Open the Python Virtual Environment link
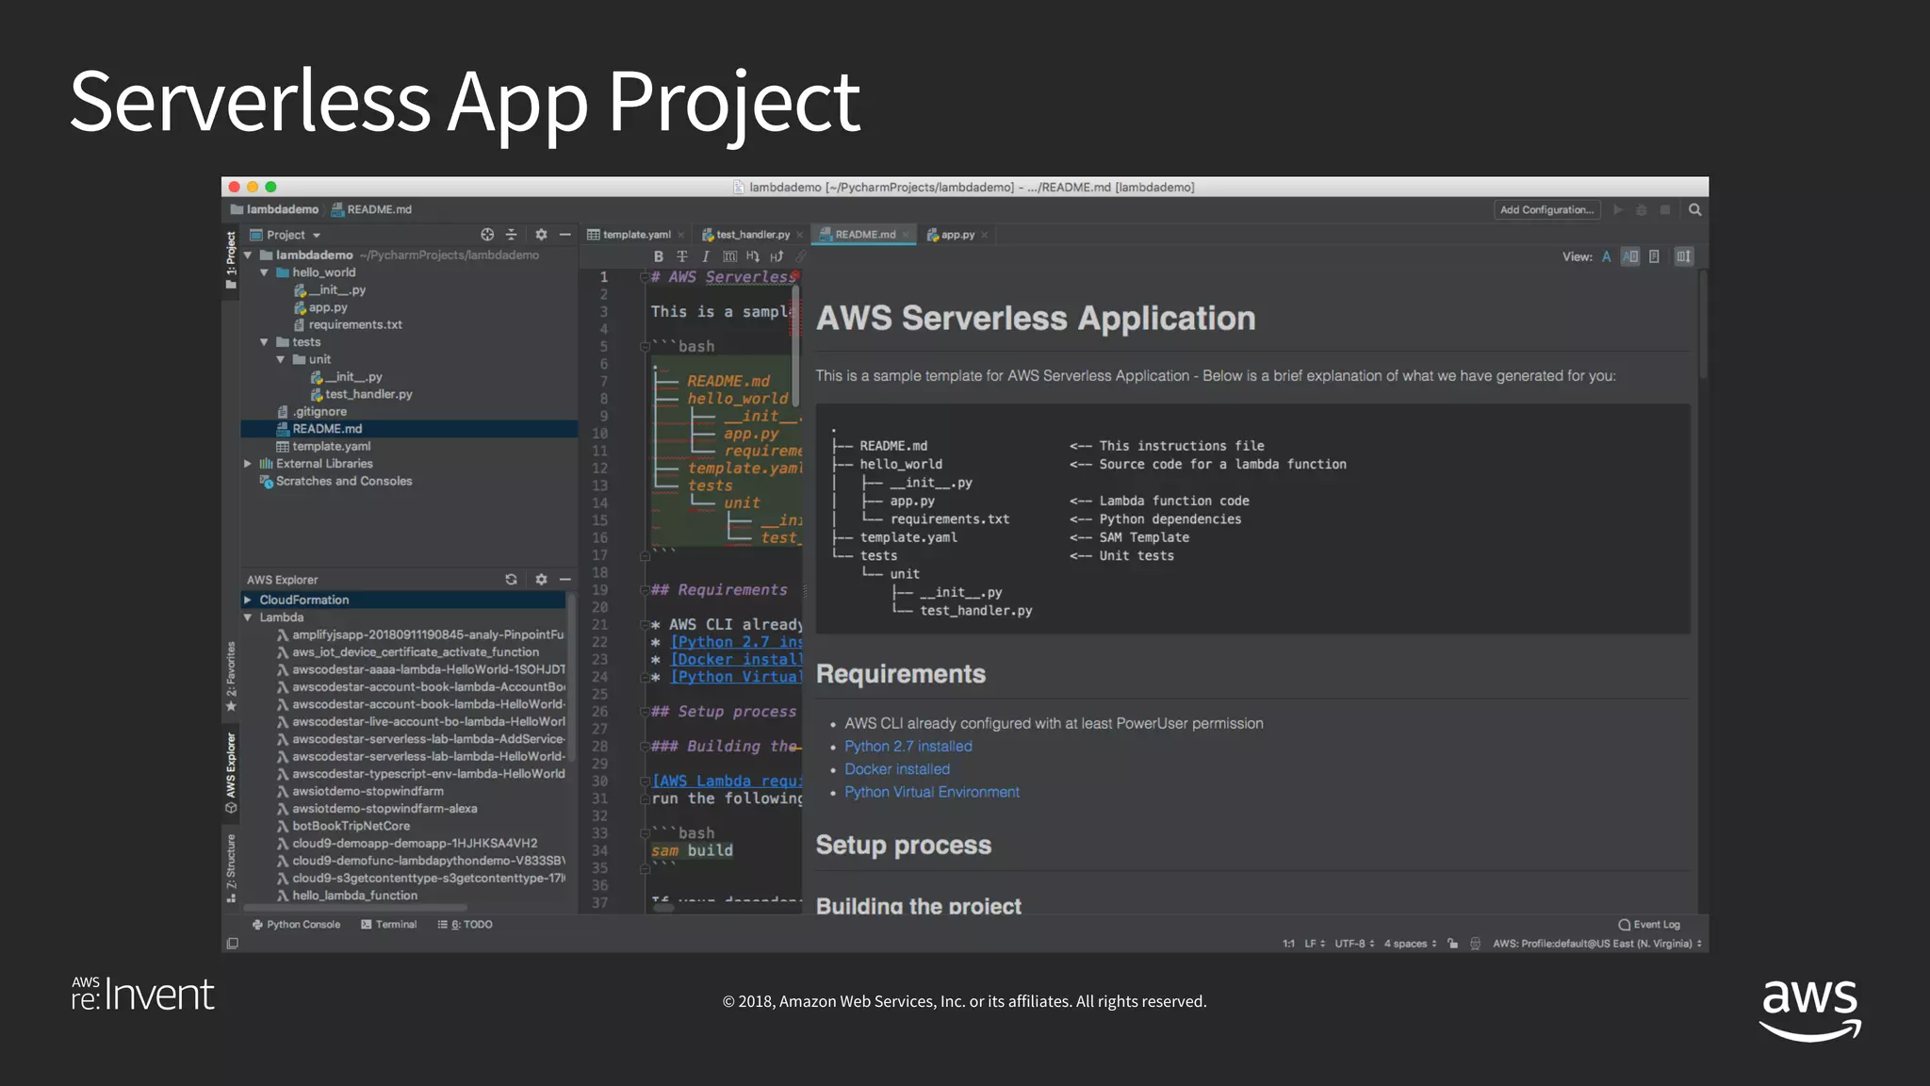 click(931, 792)
